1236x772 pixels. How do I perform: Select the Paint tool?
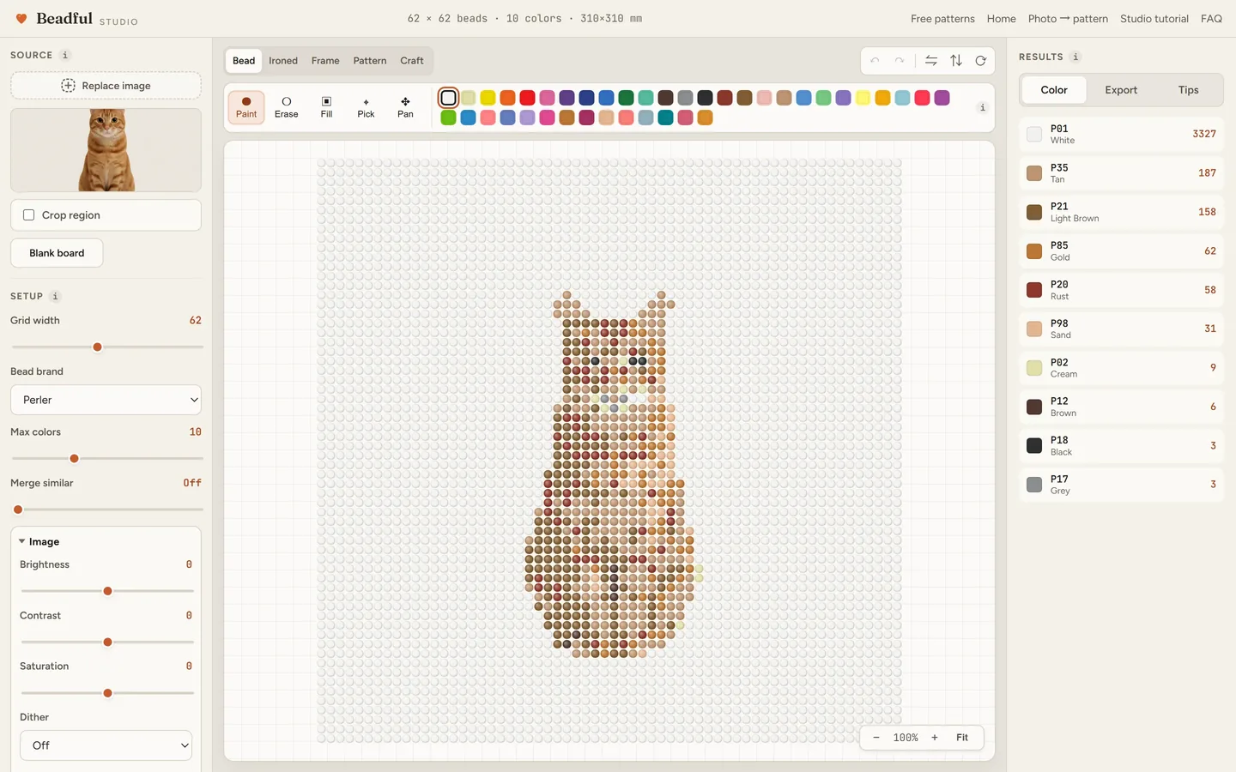pos(246,107)
